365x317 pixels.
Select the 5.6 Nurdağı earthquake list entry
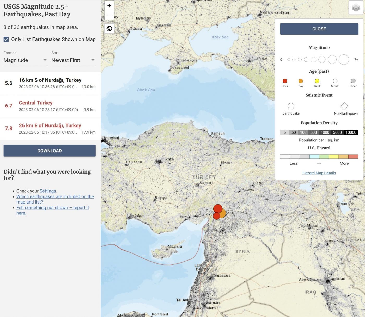pos(50,83)
